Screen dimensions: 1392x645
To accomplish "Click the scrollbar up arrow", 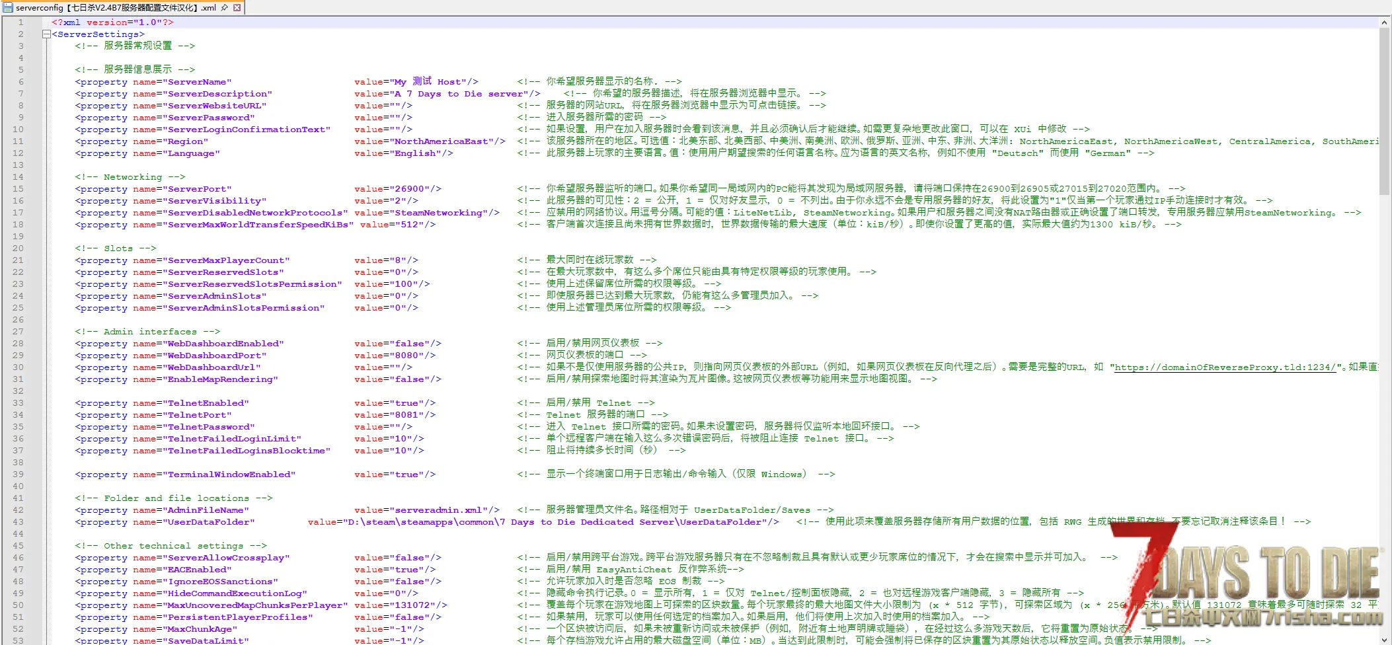I will pos(1384,22).
